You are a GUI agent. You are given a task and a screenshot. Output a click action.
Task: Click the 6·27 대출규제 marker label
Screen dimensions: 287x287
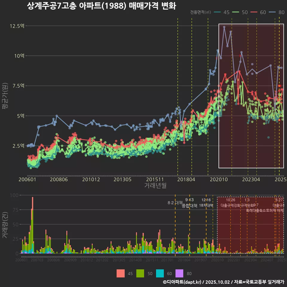click(x=279, y=203)
